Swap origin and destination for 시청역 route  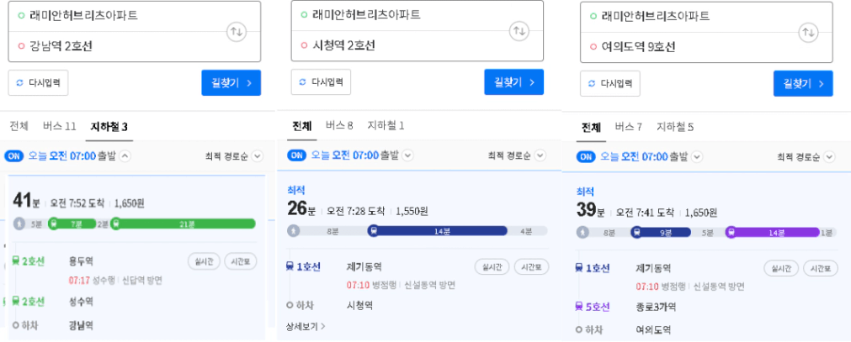(x=519, y=31)
